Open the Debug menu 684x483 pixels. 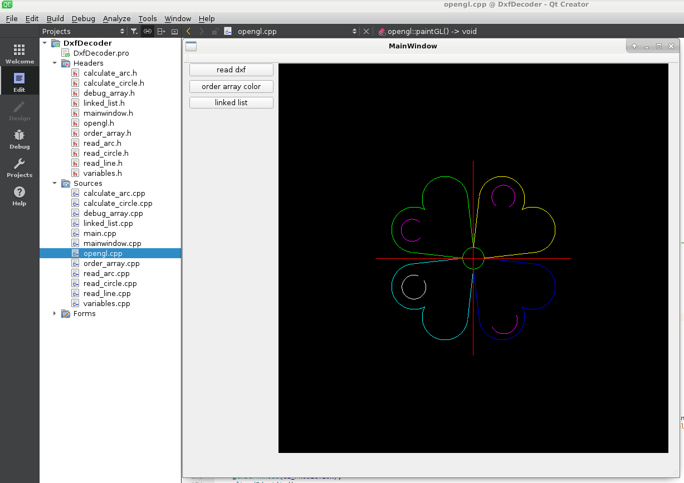tap(84, 18)
